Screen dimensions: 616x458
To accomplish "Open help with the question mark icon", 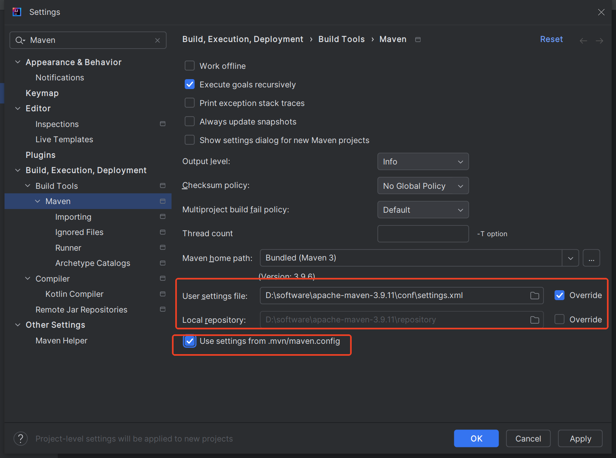I will pyautogui.click(x=21, y=439).
